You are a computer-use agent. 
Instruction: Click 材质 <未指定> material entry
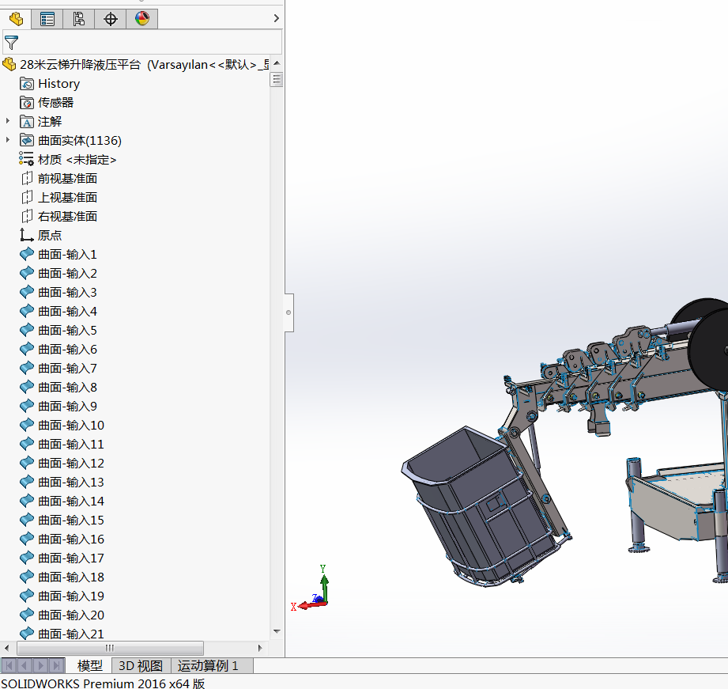coord(77,160)
